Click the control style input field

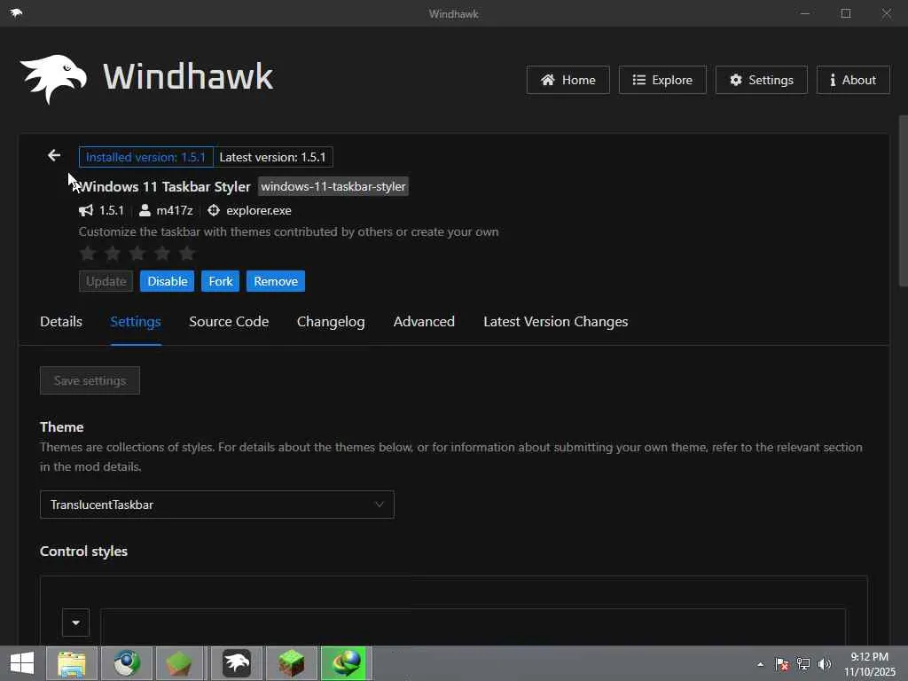tap(474, 627)
